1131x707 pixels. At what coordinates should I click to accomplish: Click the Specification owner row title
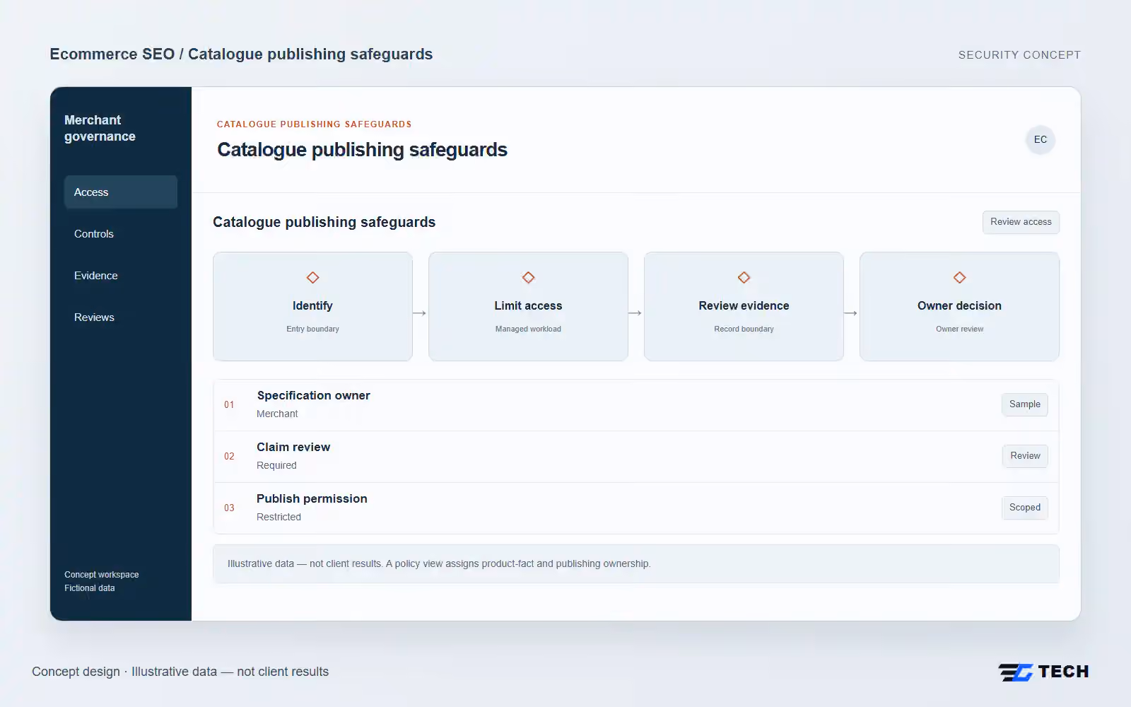point(313,395)
